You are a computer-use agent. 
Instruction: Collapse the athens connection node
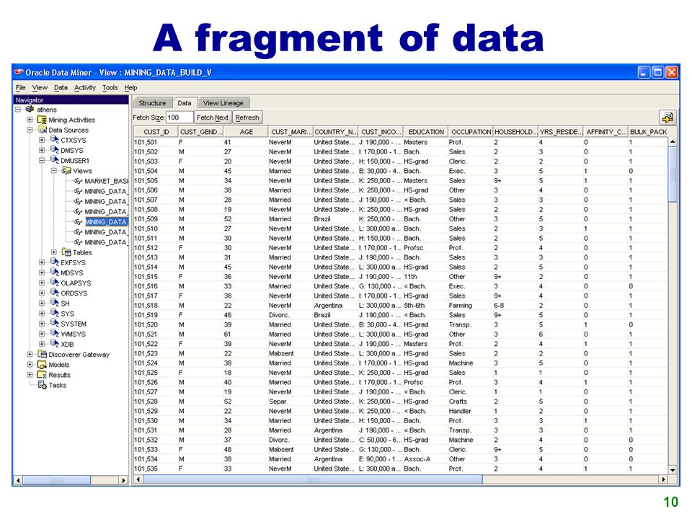(x=18, y=110)
